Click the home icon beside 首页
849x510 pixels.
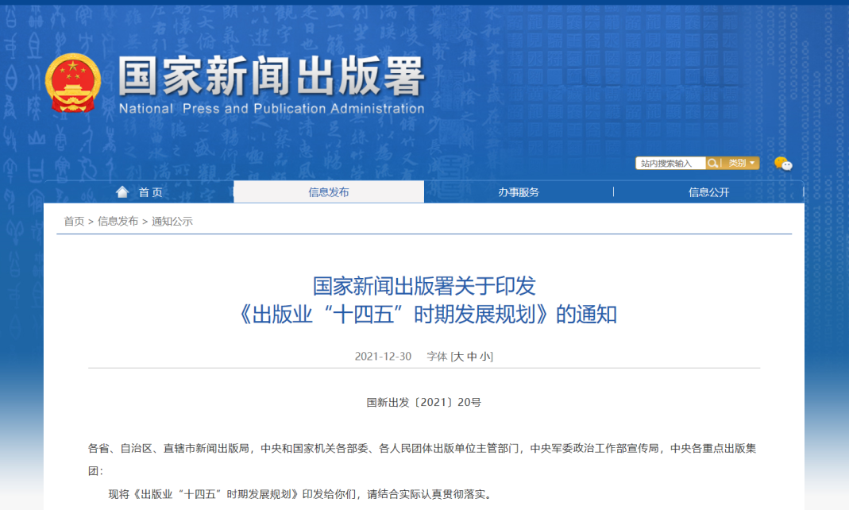122,191
